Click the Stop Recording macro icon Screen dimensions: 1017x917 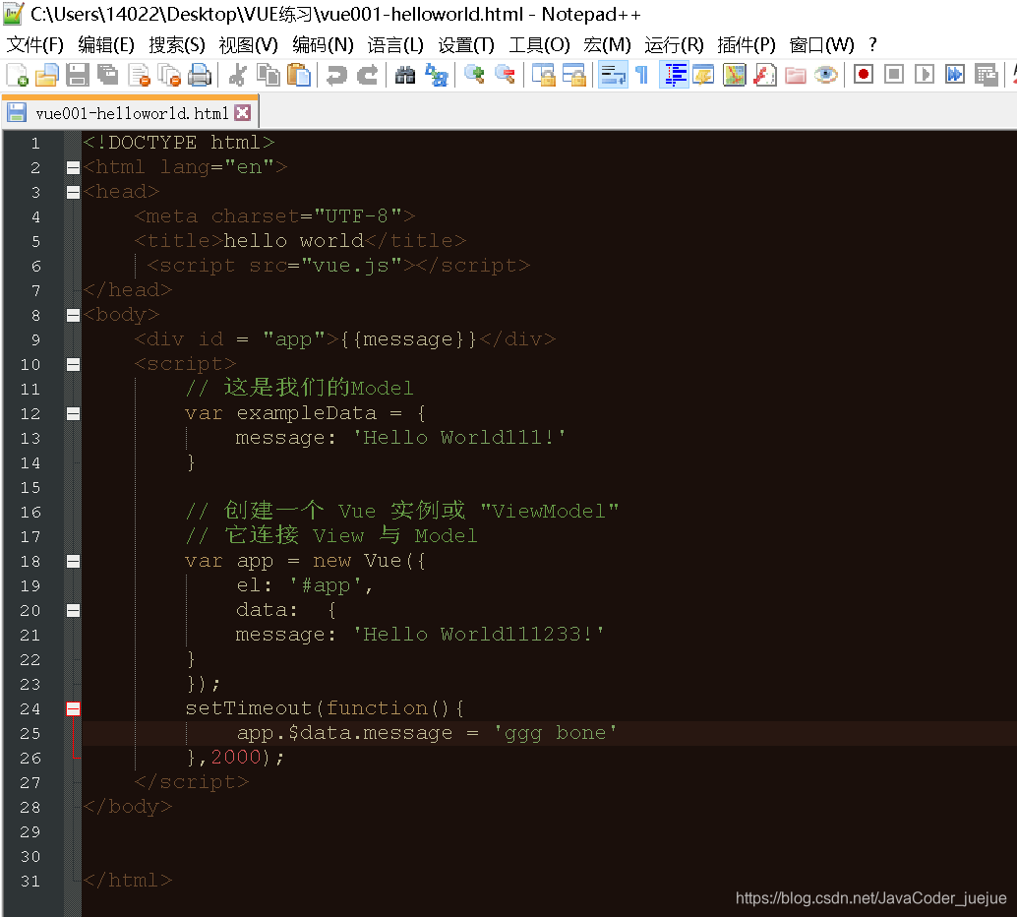click(x=894, y=75)
